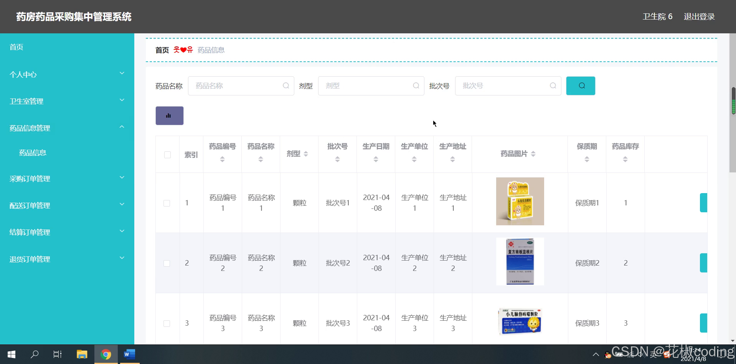
Task: Show hidden system tray icons
Action: pos(596,354)
